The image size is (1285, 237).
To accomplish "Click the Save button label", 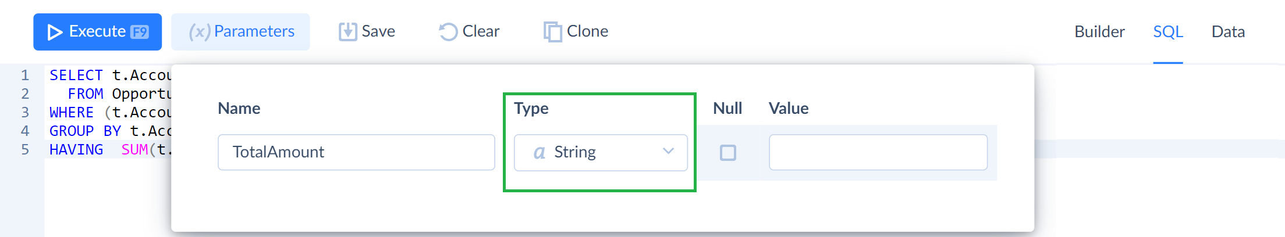I will [378, 31].
